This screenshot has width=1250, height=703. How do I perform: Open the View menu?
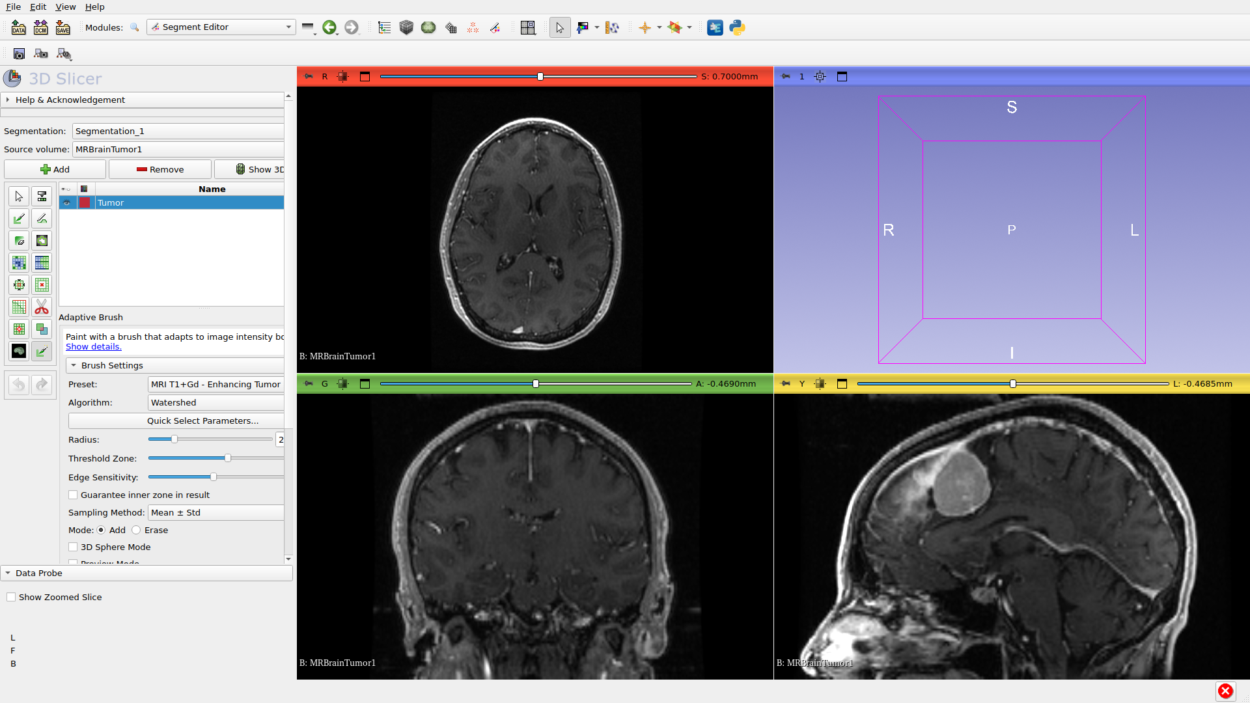(x=65, y=7)
